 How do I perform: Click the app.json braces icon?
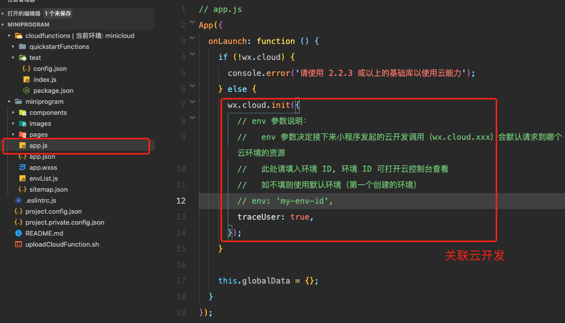coord(22,157)
